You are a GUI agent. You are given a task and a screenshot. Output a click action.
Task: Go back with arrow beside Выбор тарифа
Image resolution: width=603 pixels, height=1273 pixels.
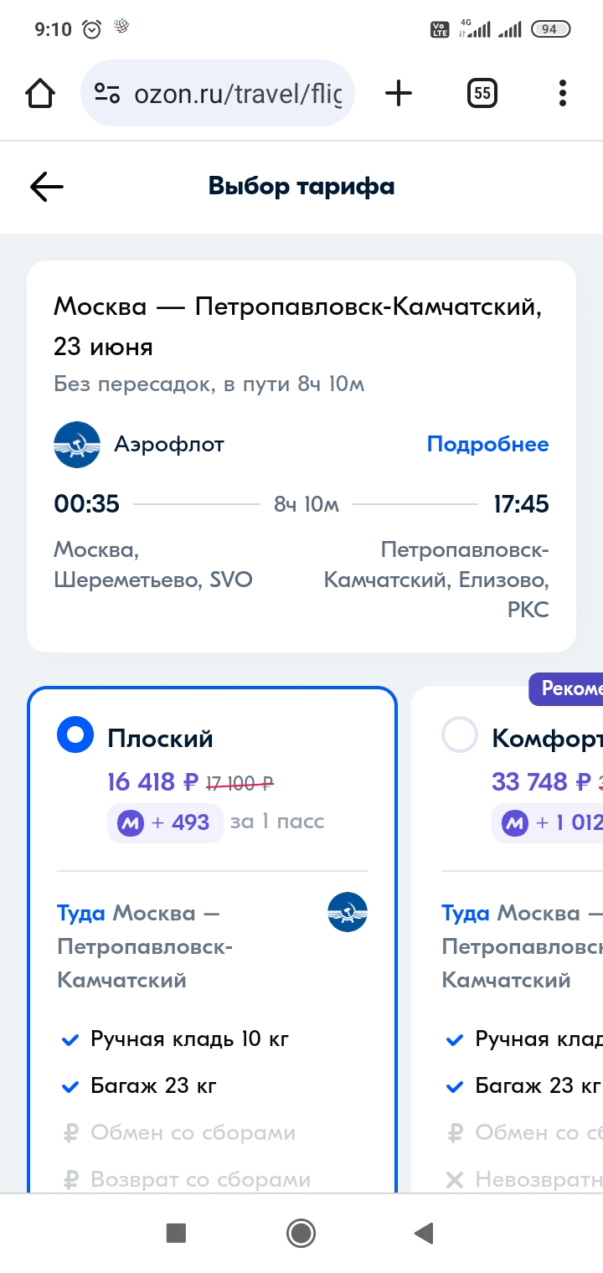point(47,187)
